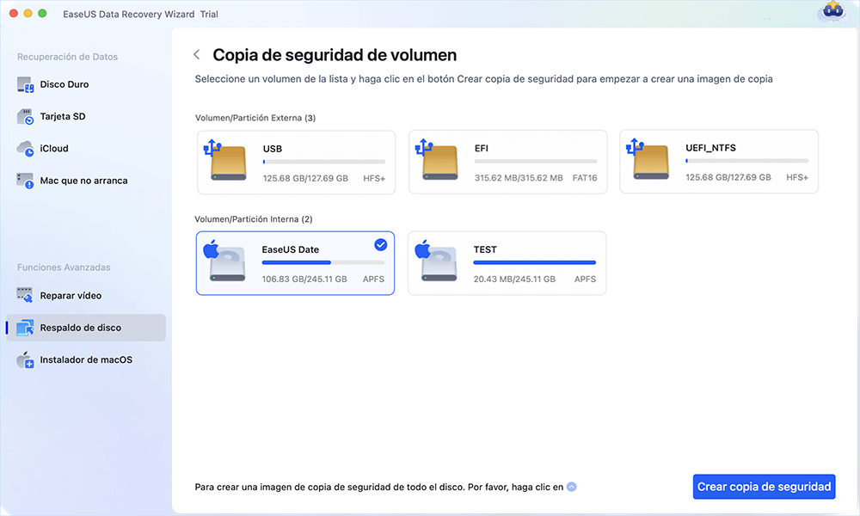The width and height of the screenshot is (860, 516).
Task: Go back using the left chevron arrow
Action: (197, 55)
